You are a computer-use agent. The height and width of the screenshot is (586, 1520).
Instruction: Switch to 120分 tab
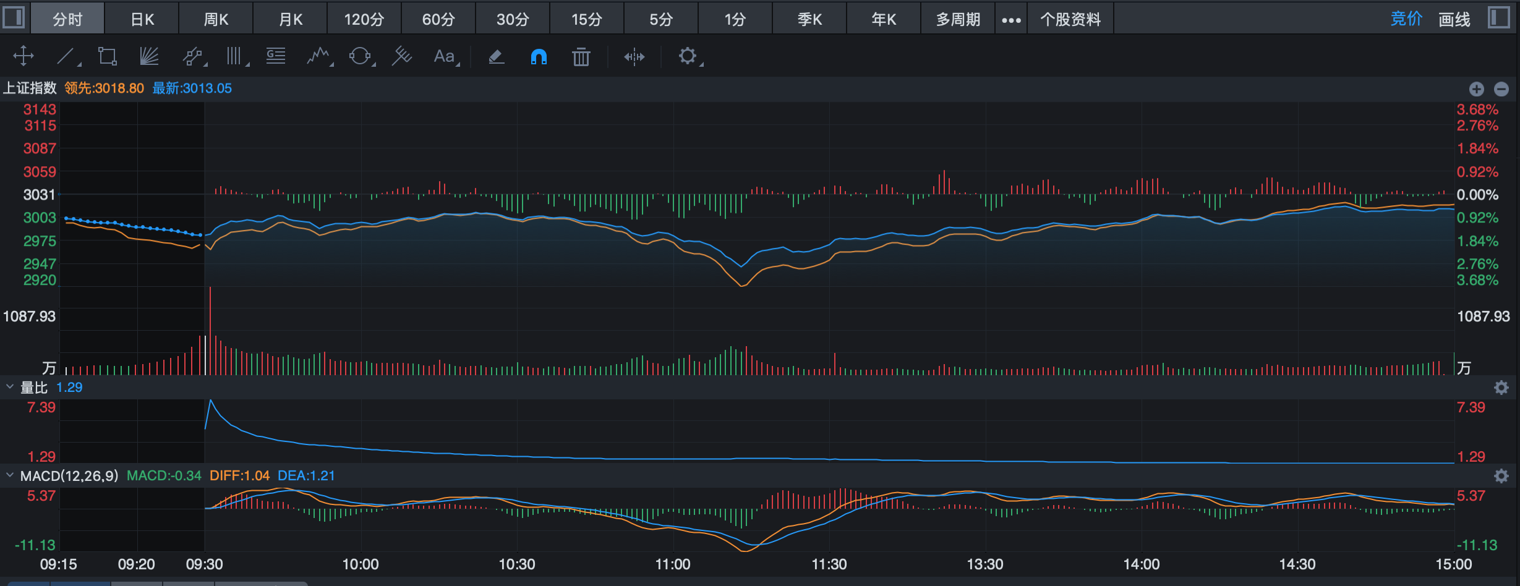pyautogui.click(x=364, y=19)
